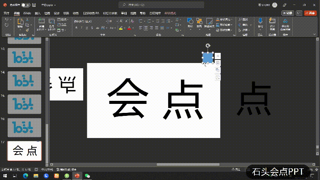Click the Paste clipboard icon
320x180 pixels.
pyautogui.click(x=20, y=22)
